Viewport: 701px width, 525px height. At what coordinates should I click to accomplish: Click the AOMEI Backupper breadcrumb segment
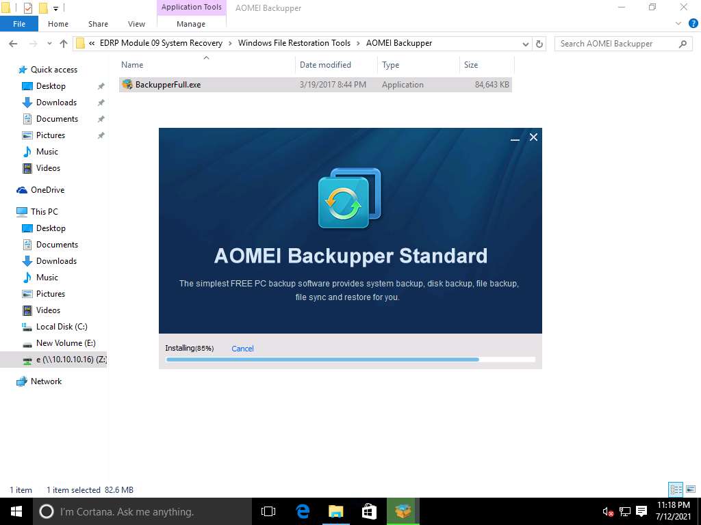[399, 43]
